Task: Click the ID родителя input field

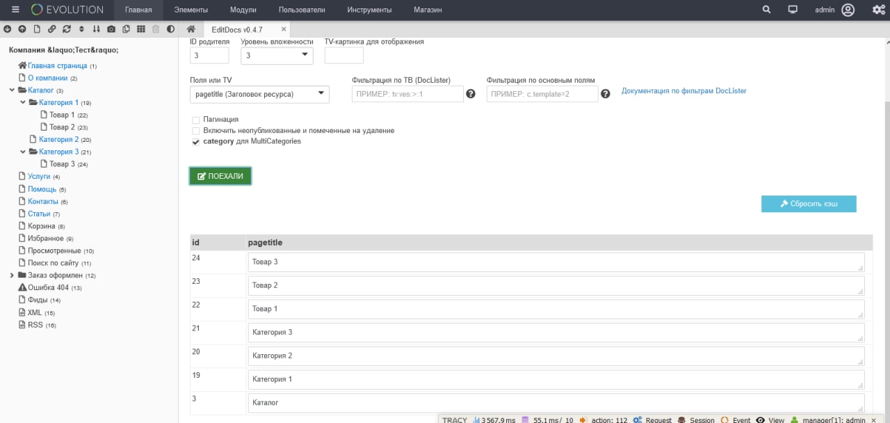Action: (209, 56)
